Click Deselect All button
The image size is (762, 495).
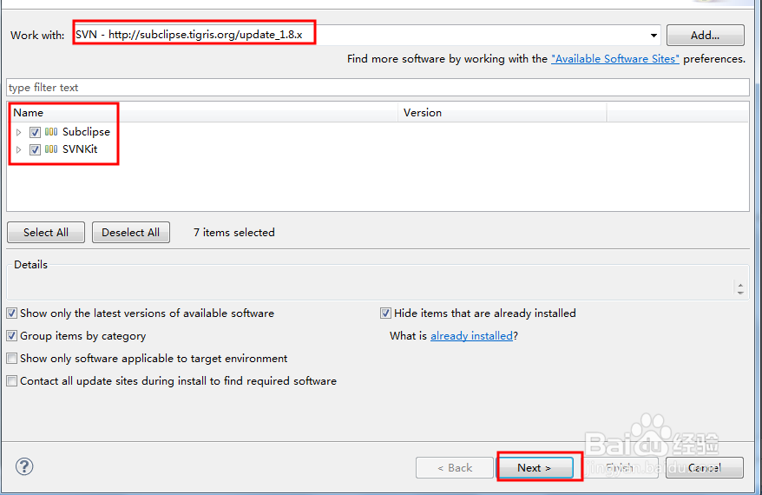131,233
